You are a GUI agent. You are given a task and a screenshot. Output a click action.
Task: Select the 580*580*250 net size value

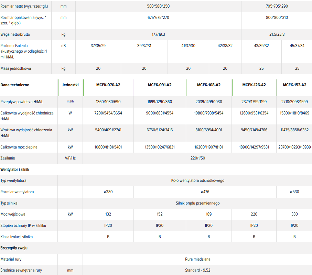click(x=158, y=7)
